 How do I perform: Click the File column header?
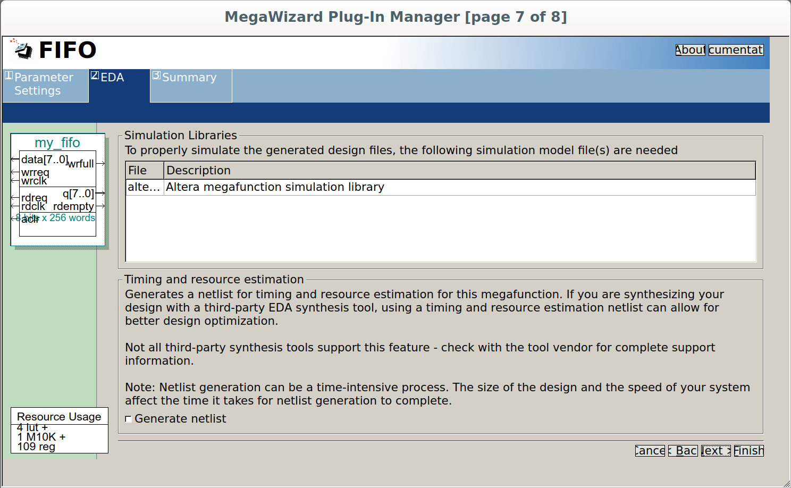145,171
